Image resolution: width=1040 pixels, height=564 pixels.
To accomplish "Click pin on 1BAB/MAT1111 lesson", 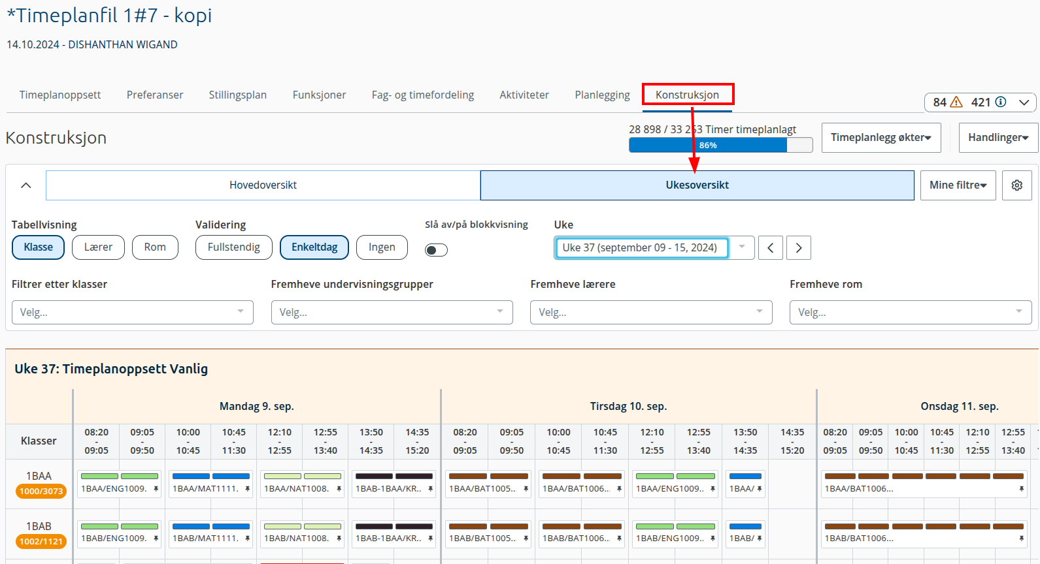I will click(x=247, y=539).
